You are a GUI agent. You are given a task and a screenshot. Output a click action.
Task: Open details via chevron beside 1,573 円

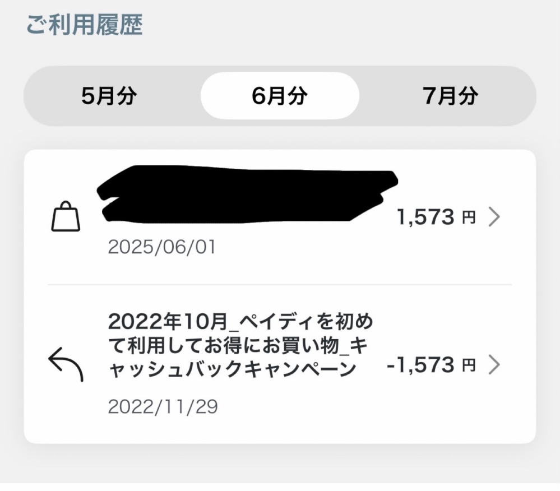coord(494,217)
